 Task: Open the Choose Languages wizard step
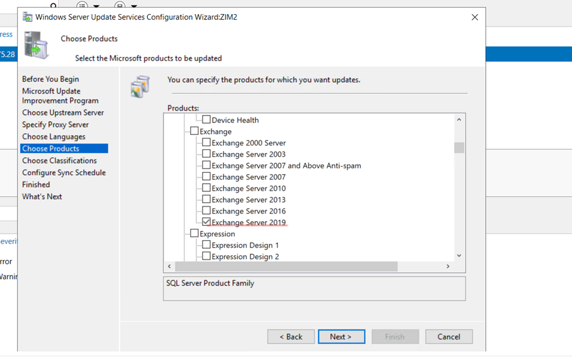pos(53,137)
